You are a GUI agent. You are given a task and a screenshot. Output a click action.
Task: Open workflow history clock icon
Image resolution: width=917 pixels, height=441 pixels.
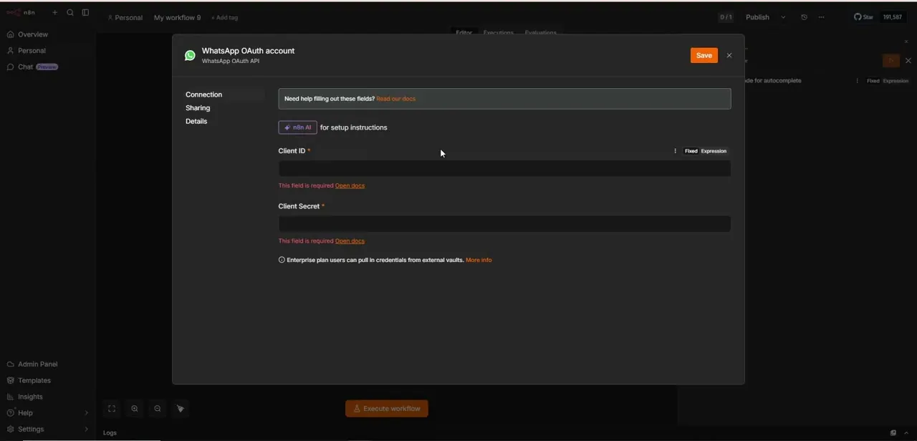[x=804, y=17]
